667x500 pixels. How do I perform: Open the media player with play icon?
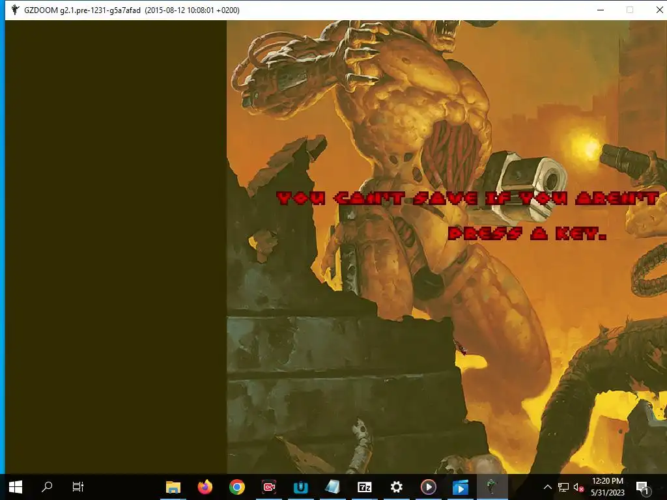coord(429,487)
